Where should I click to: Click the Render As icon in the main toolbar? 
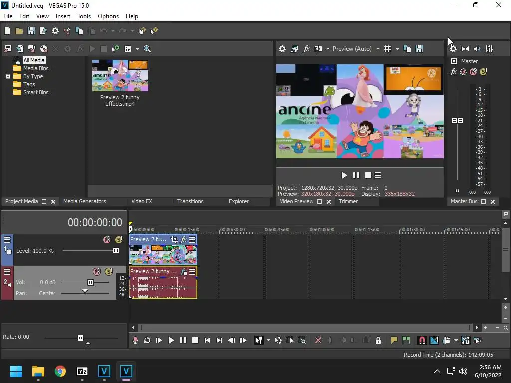tap(43, 31)
